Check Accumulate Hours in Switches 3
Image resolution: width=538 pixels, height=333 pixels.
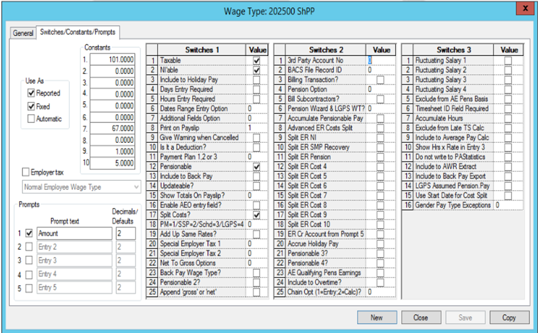click(x=508, y=118)
